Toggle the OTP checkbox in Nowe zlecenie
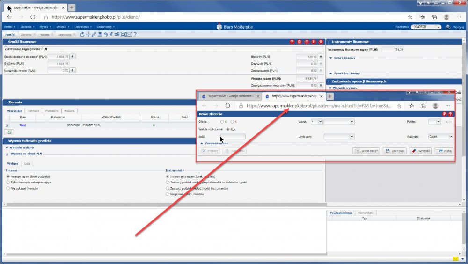The width and height of the screenshot is (468, 264). coord(444,122)
